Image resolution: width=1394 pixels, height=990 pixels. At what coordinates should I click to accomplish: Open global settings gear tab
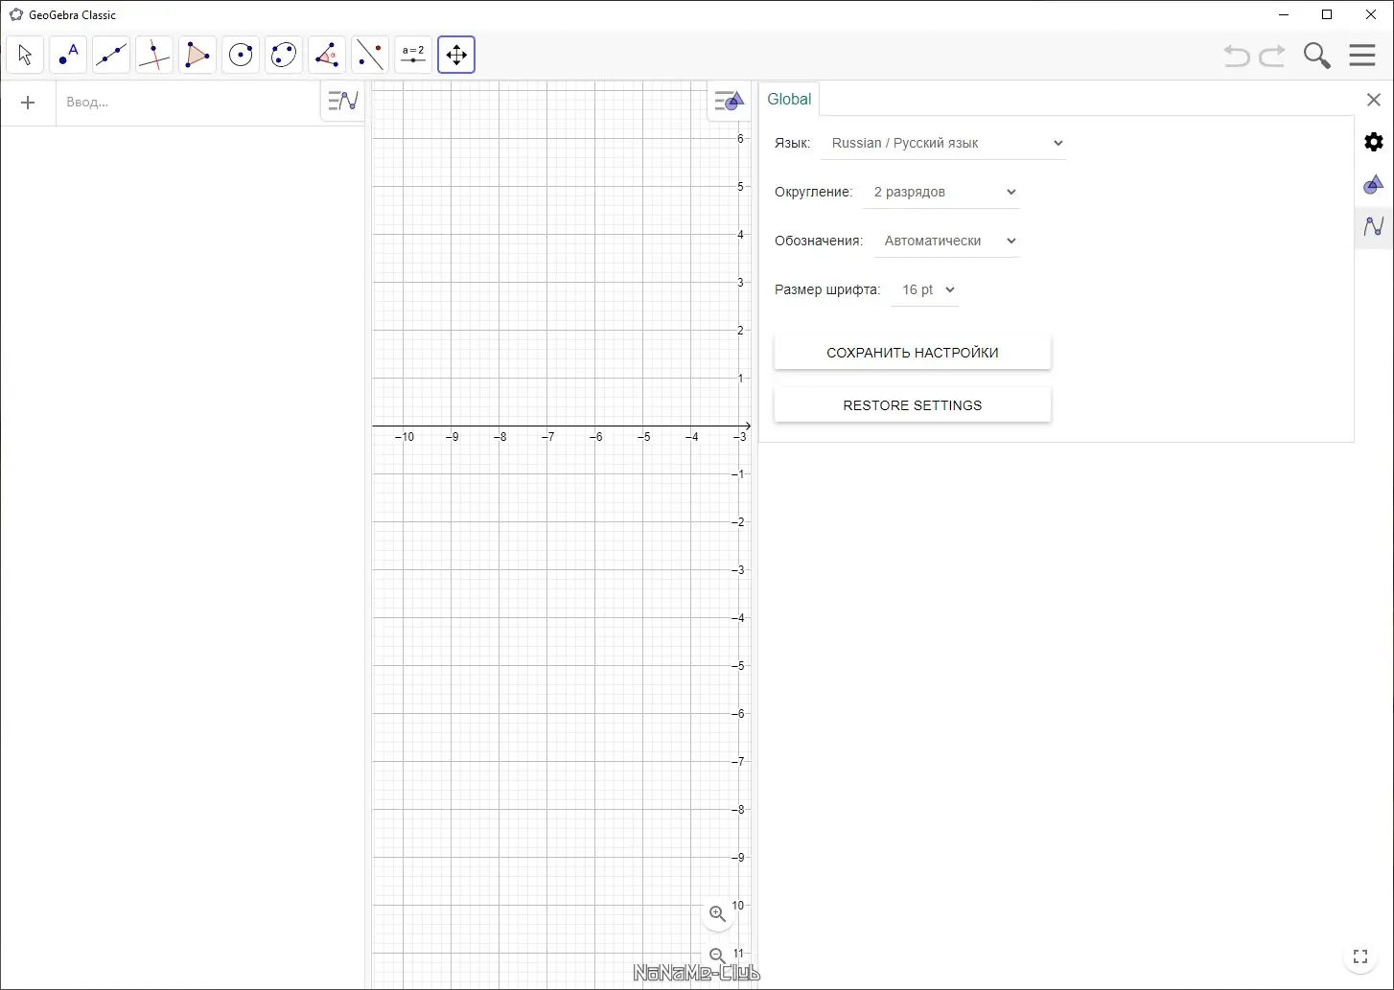tap(1374, 142)
